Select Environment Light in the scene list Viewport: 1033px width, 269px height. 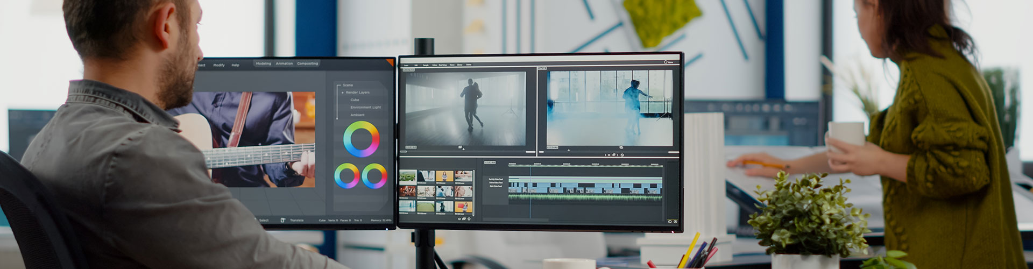[x=365, y=108]
